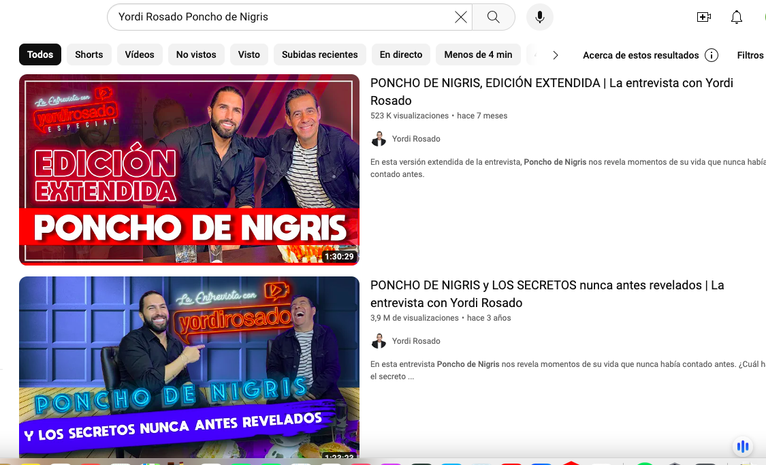Screen dimensions: 766x465
Task: Click into the search input field
Action: tap(279, 17)
